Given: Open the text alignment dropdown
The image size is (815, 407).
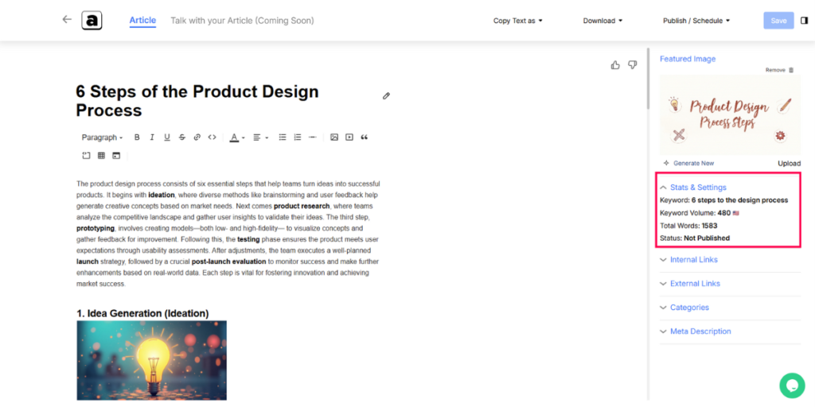Looking at the screenshot, I should pos(261,138).
